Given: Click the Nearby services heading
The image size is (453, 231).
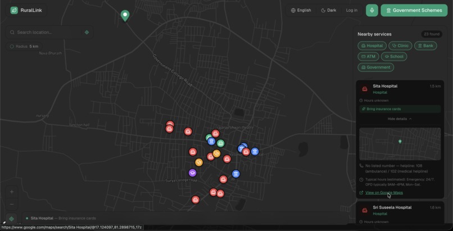Looking at the screenshot, I should point(374,34).
